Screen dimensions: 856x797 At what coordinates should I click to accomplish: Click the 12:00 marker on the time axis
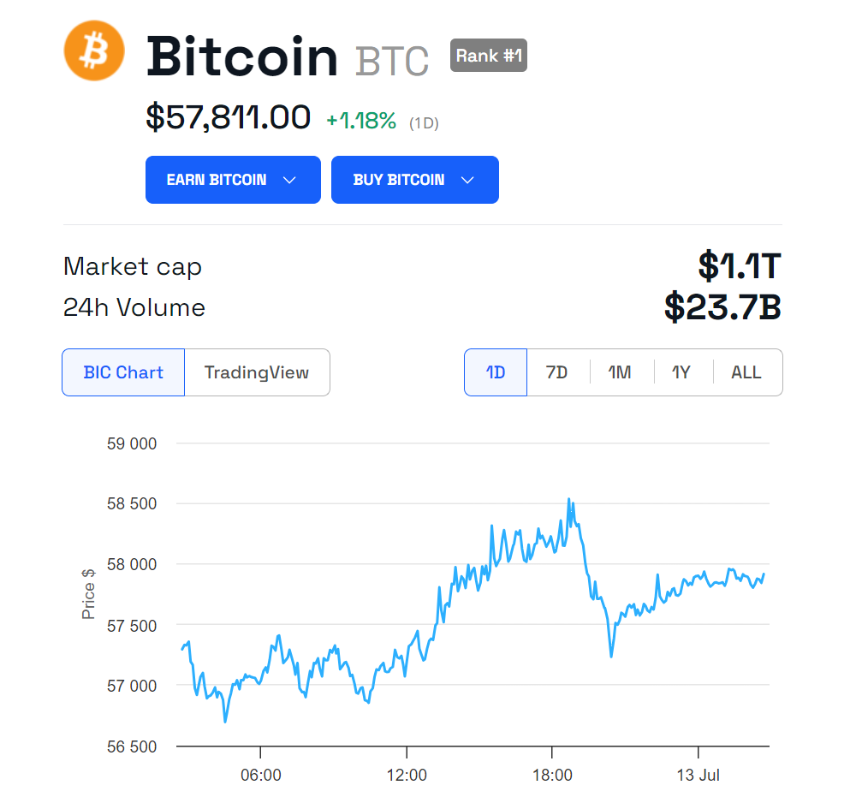407,775
